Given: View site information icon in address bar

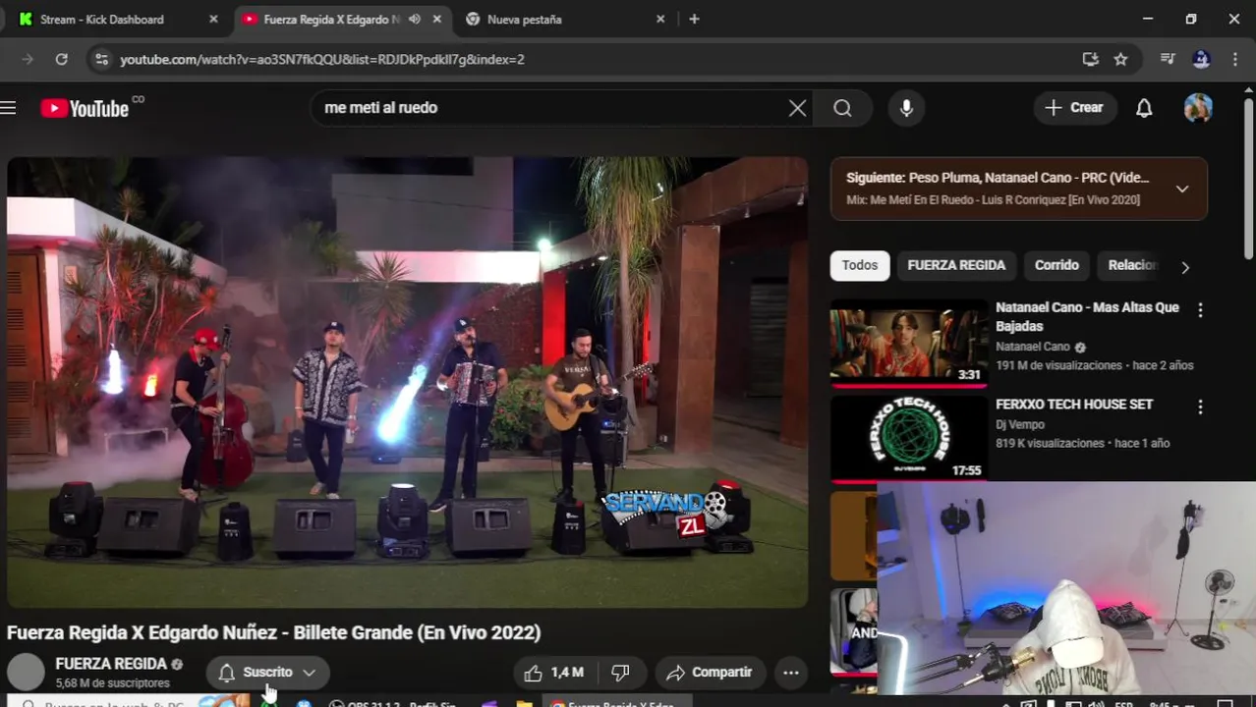Looking at the screenshot, I should point(100,59).
